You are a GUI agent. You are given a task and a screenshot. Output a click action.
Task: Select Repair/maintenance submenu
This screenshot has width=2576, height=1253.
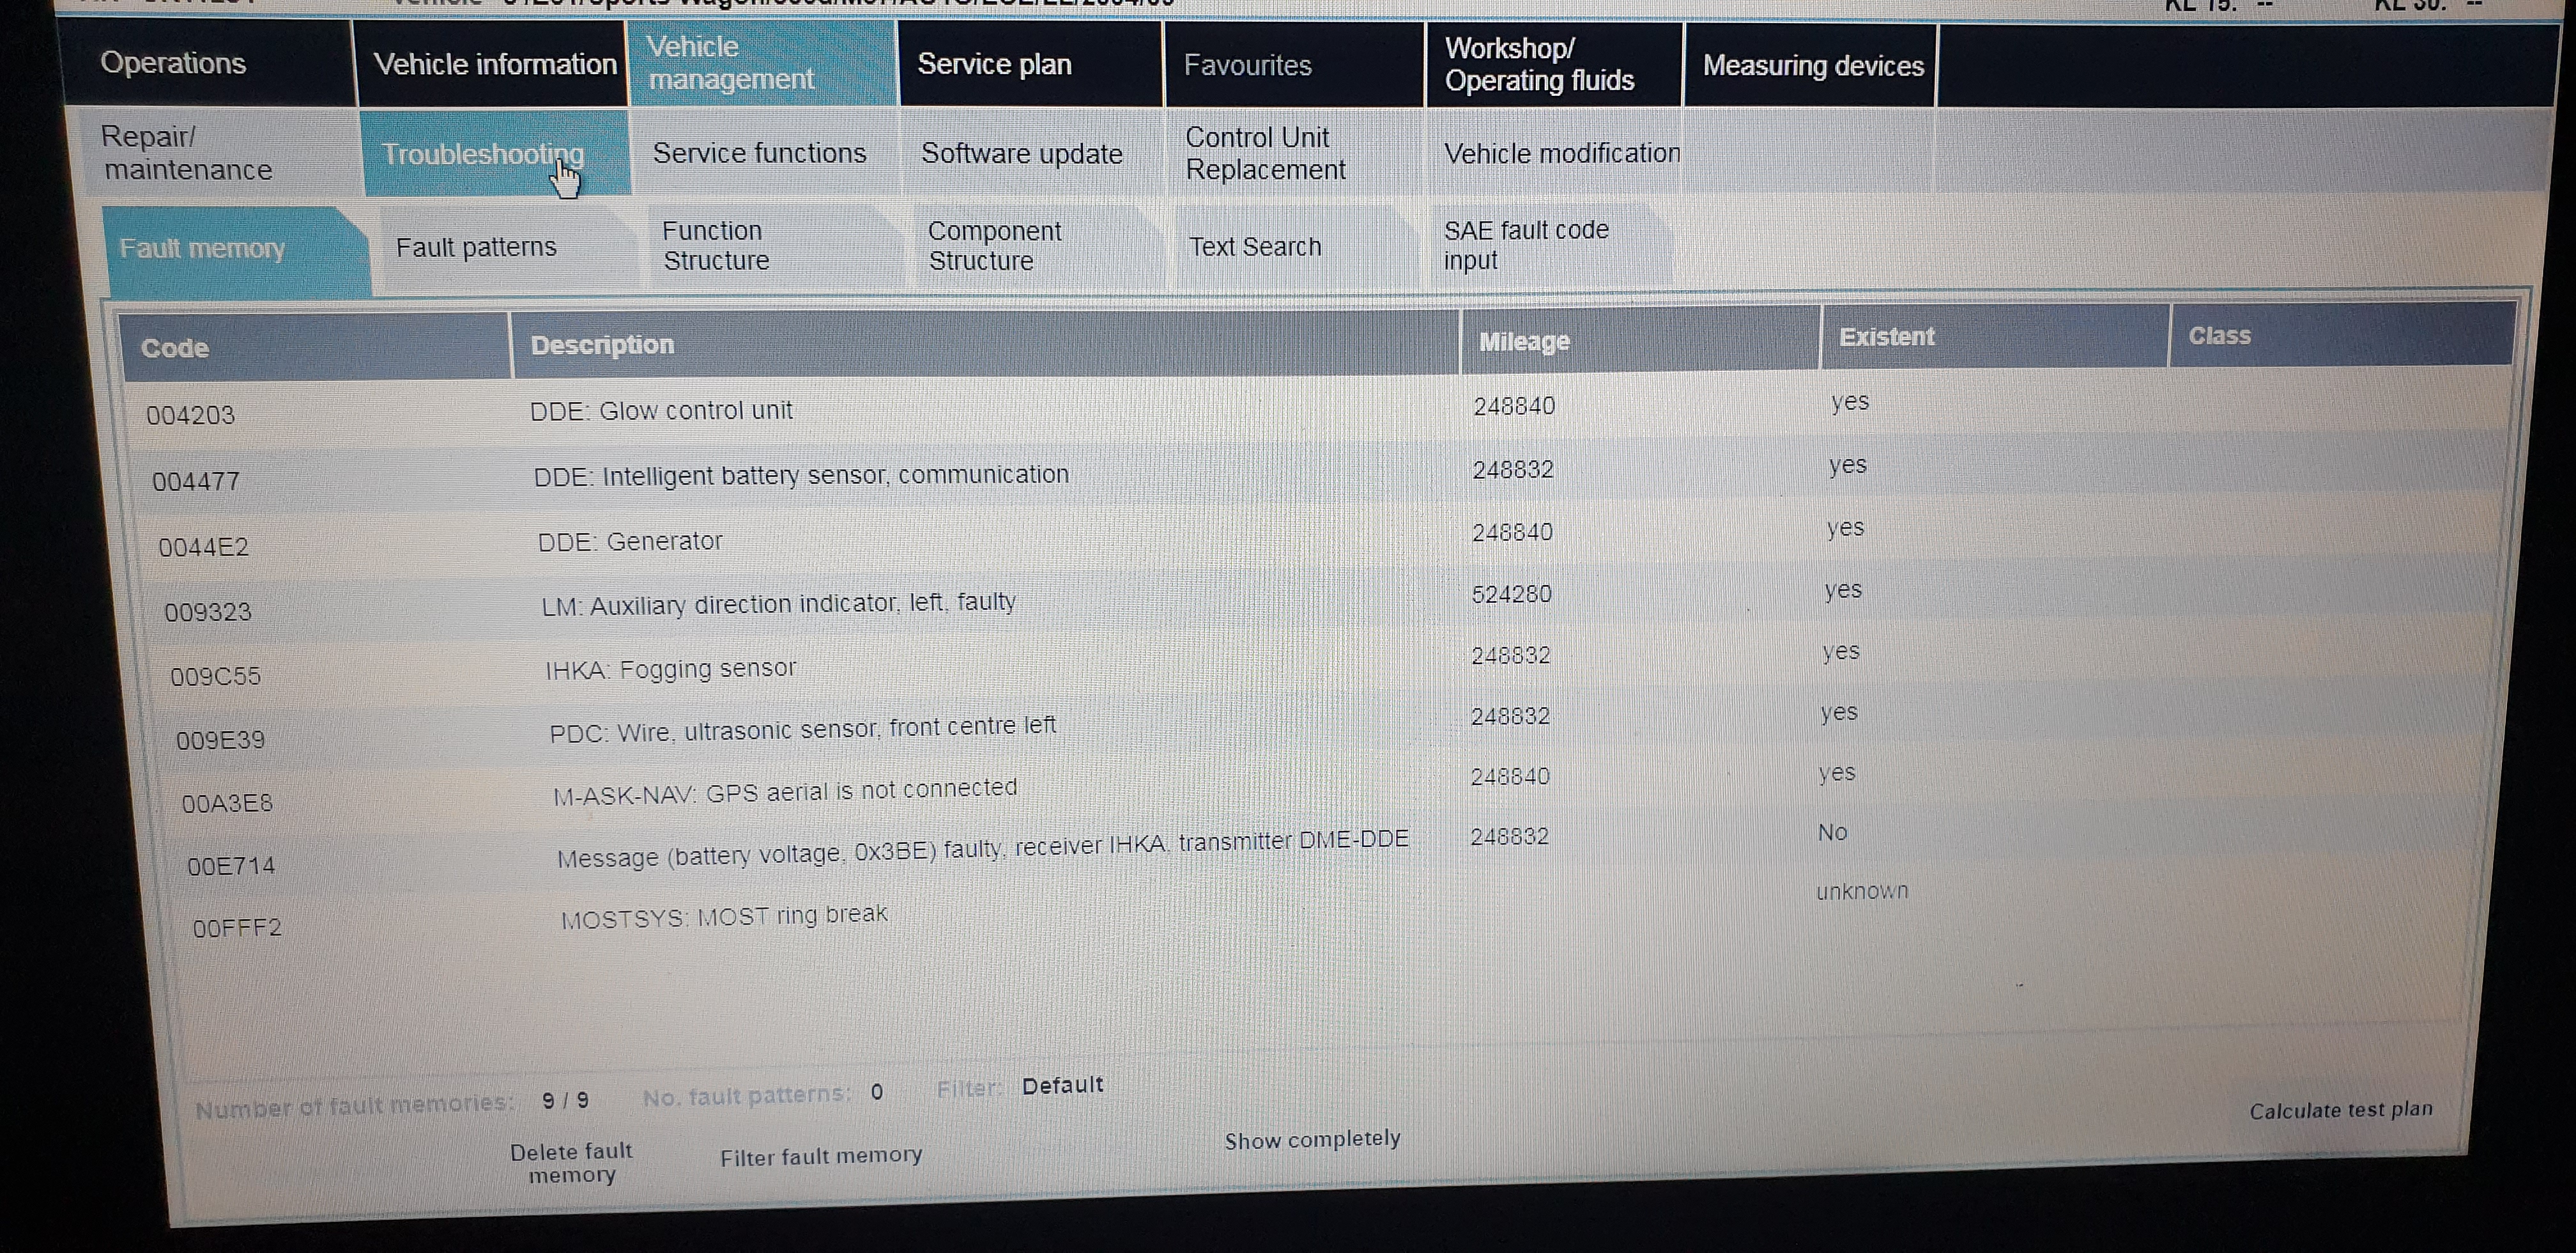pos(187,153)
